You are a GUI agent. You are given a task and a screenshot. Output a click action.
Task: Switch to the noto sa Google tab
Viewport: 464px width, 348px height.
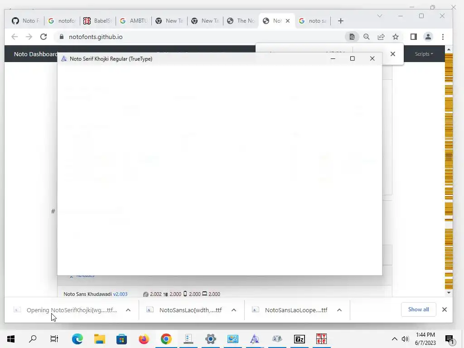click(313, 21)
